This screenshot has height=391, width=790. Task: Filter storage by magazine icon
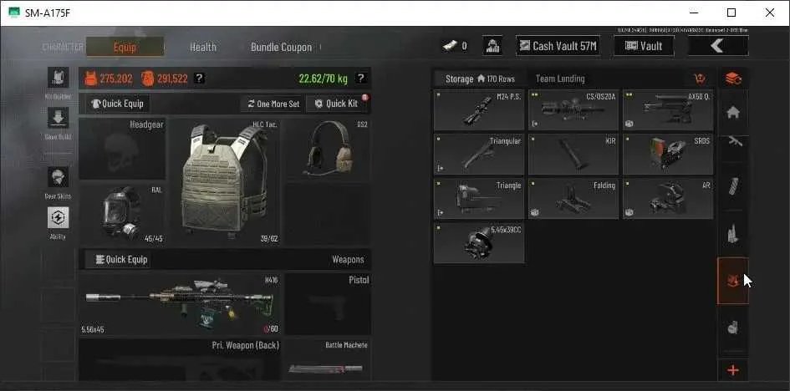pyautogui.click(x=733, y=186)
